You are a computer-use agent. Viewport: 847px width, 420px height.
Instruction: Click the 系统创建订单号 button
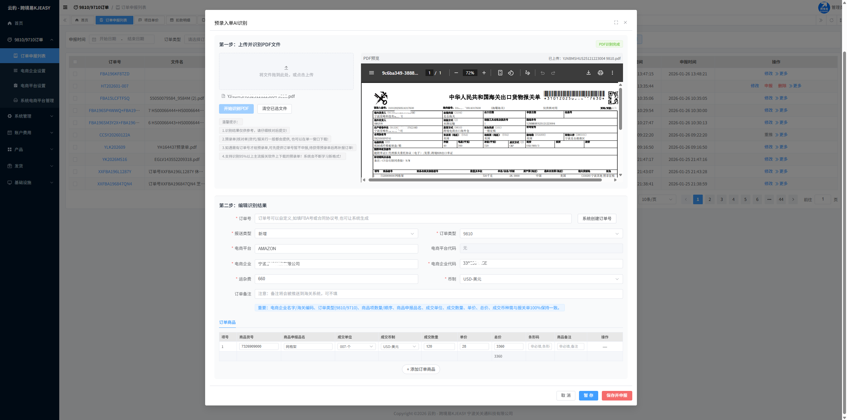click(x=597, y=218)
